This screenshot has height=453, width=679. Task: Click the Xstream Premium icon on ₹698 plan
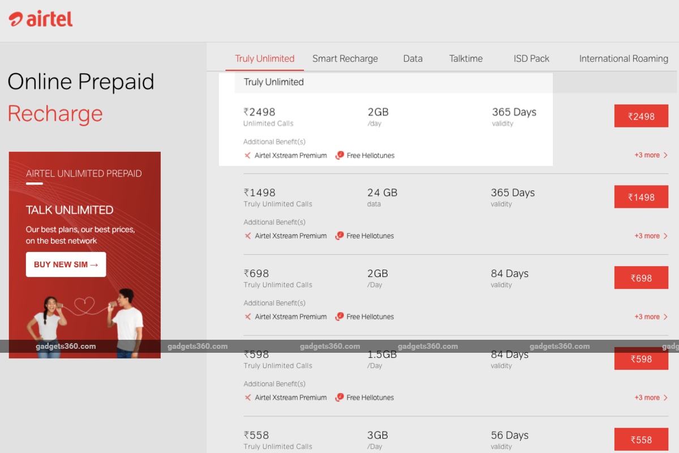tap(247, 317)
